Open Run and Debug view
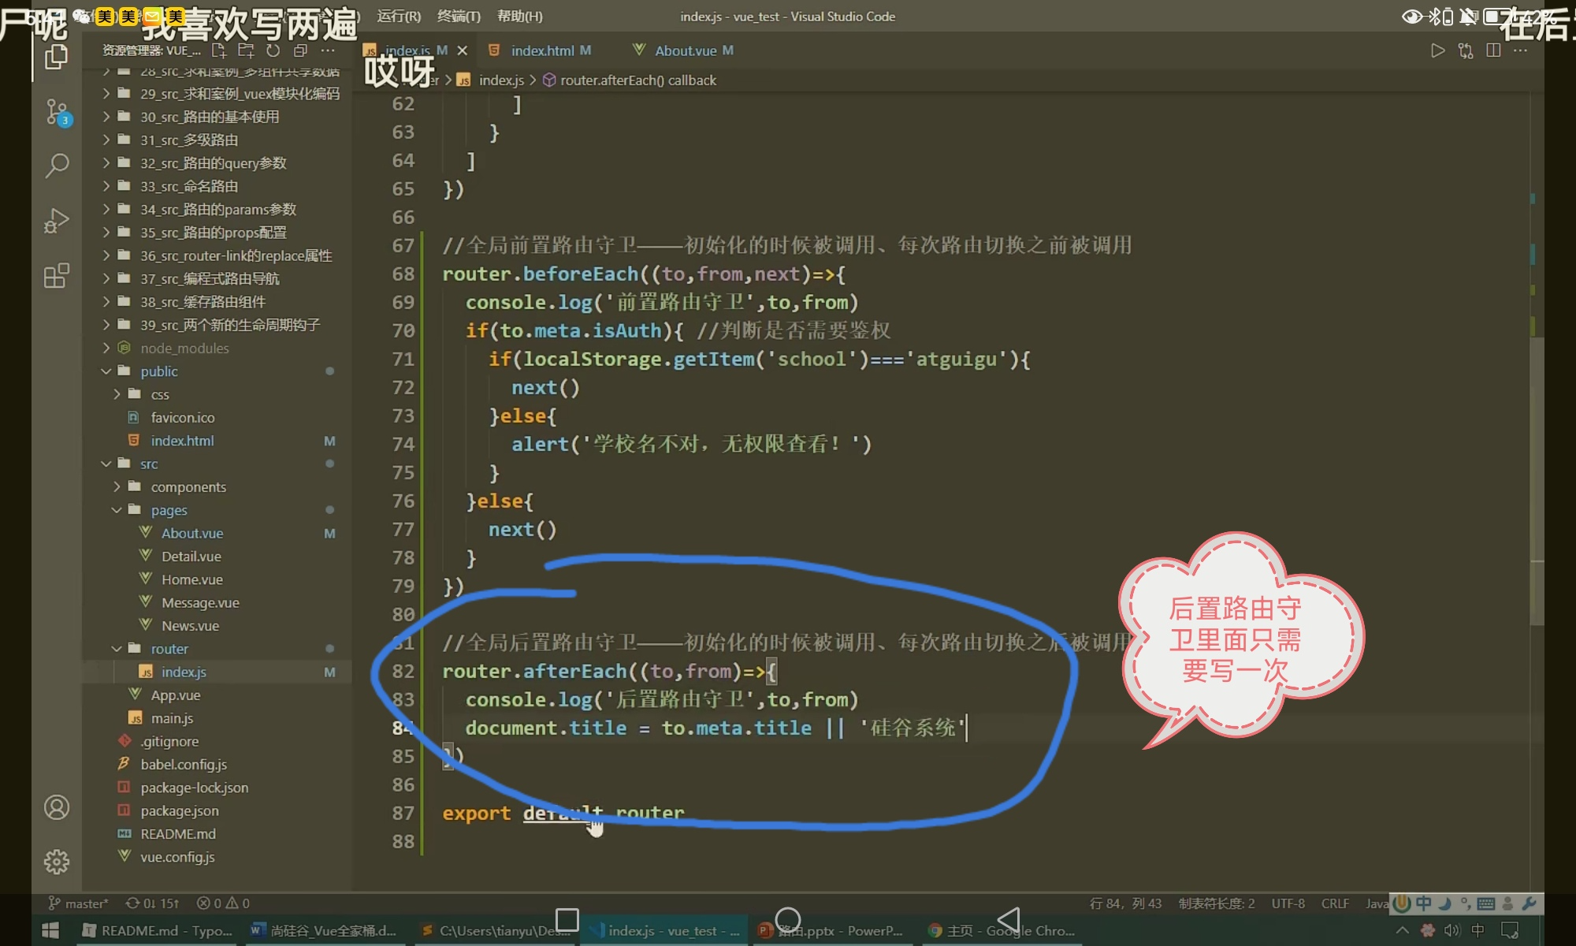The height and width of the screenshot is (946, 1576). pyautogui.click(x=56, y=220)
